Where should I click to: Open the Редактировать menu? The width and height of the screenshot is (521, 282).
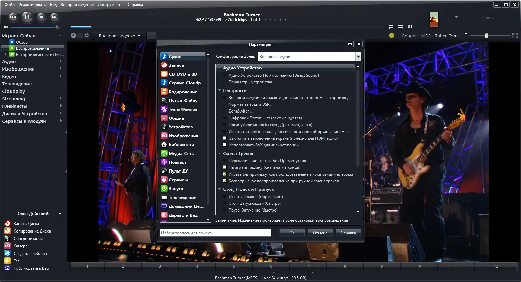pyautogui.click(x=32, y=5)
